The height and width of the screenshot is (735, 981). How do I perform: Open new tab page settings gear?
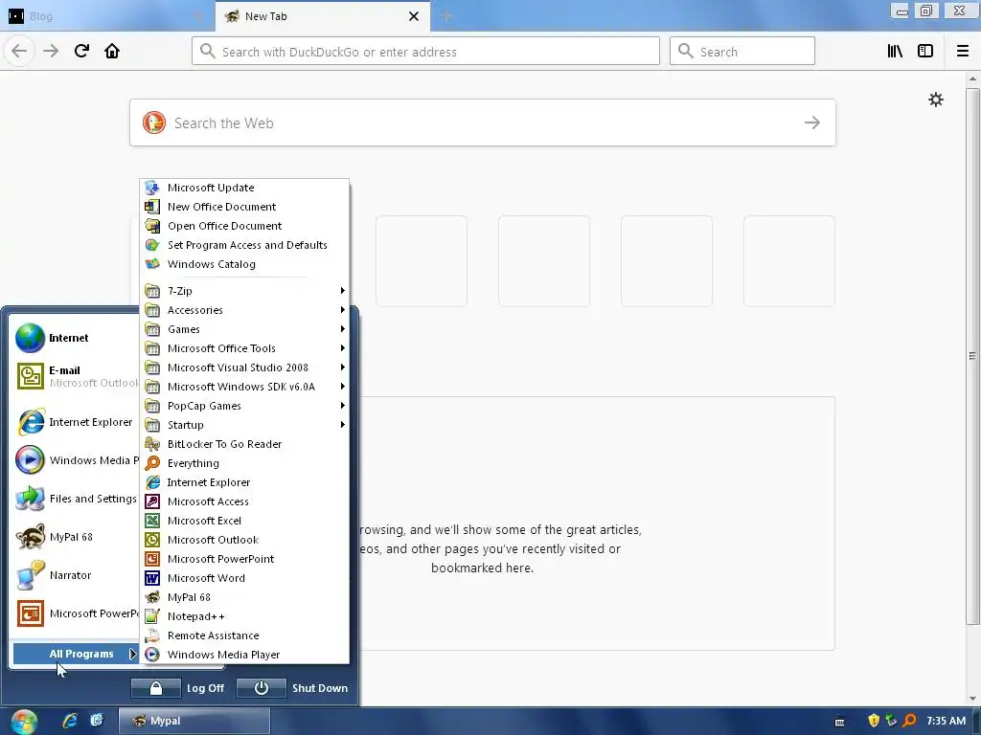[935, 100]
